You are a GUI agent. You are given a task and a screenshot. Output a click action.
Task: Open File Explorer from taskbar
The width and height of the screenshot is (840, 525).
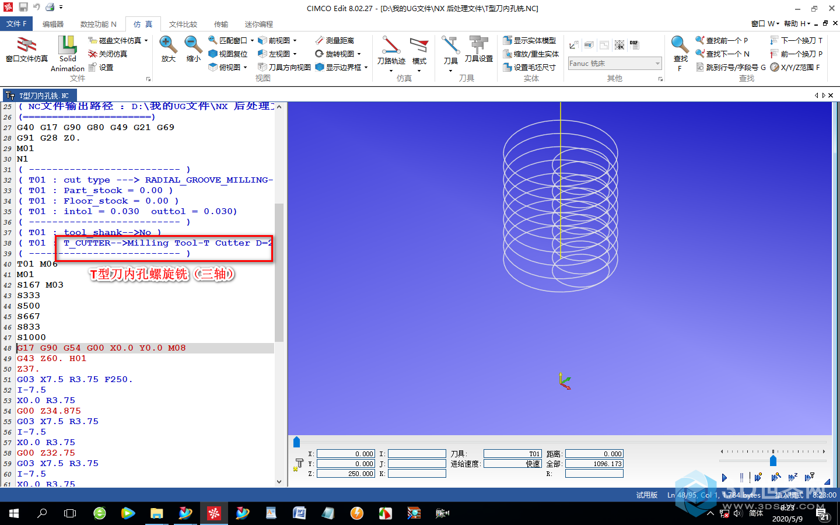click(156, 513)
